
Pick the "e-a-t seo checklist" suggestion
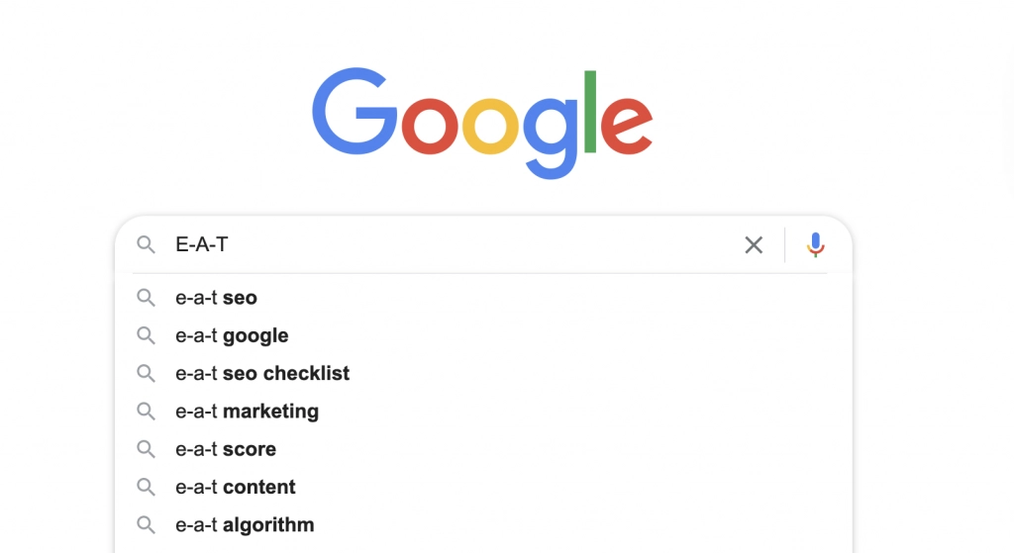click(x=483, y=373)
